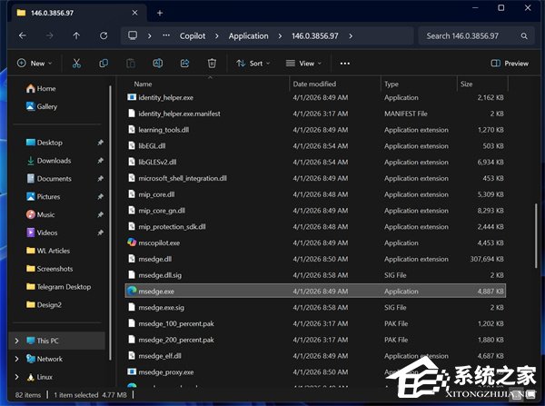
Task: Unpin Documents using its pin icon
Action: click(100, 178)
